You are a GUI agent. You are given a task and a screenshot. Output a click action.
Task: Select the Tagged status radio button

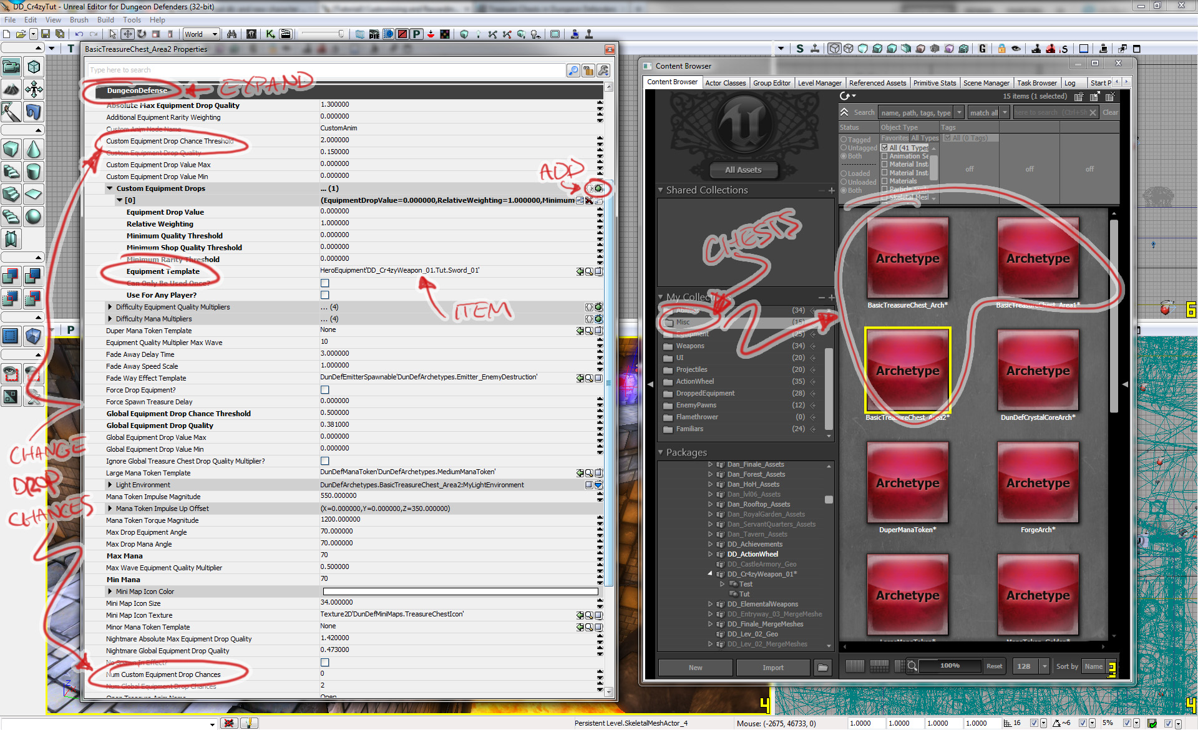844,140
